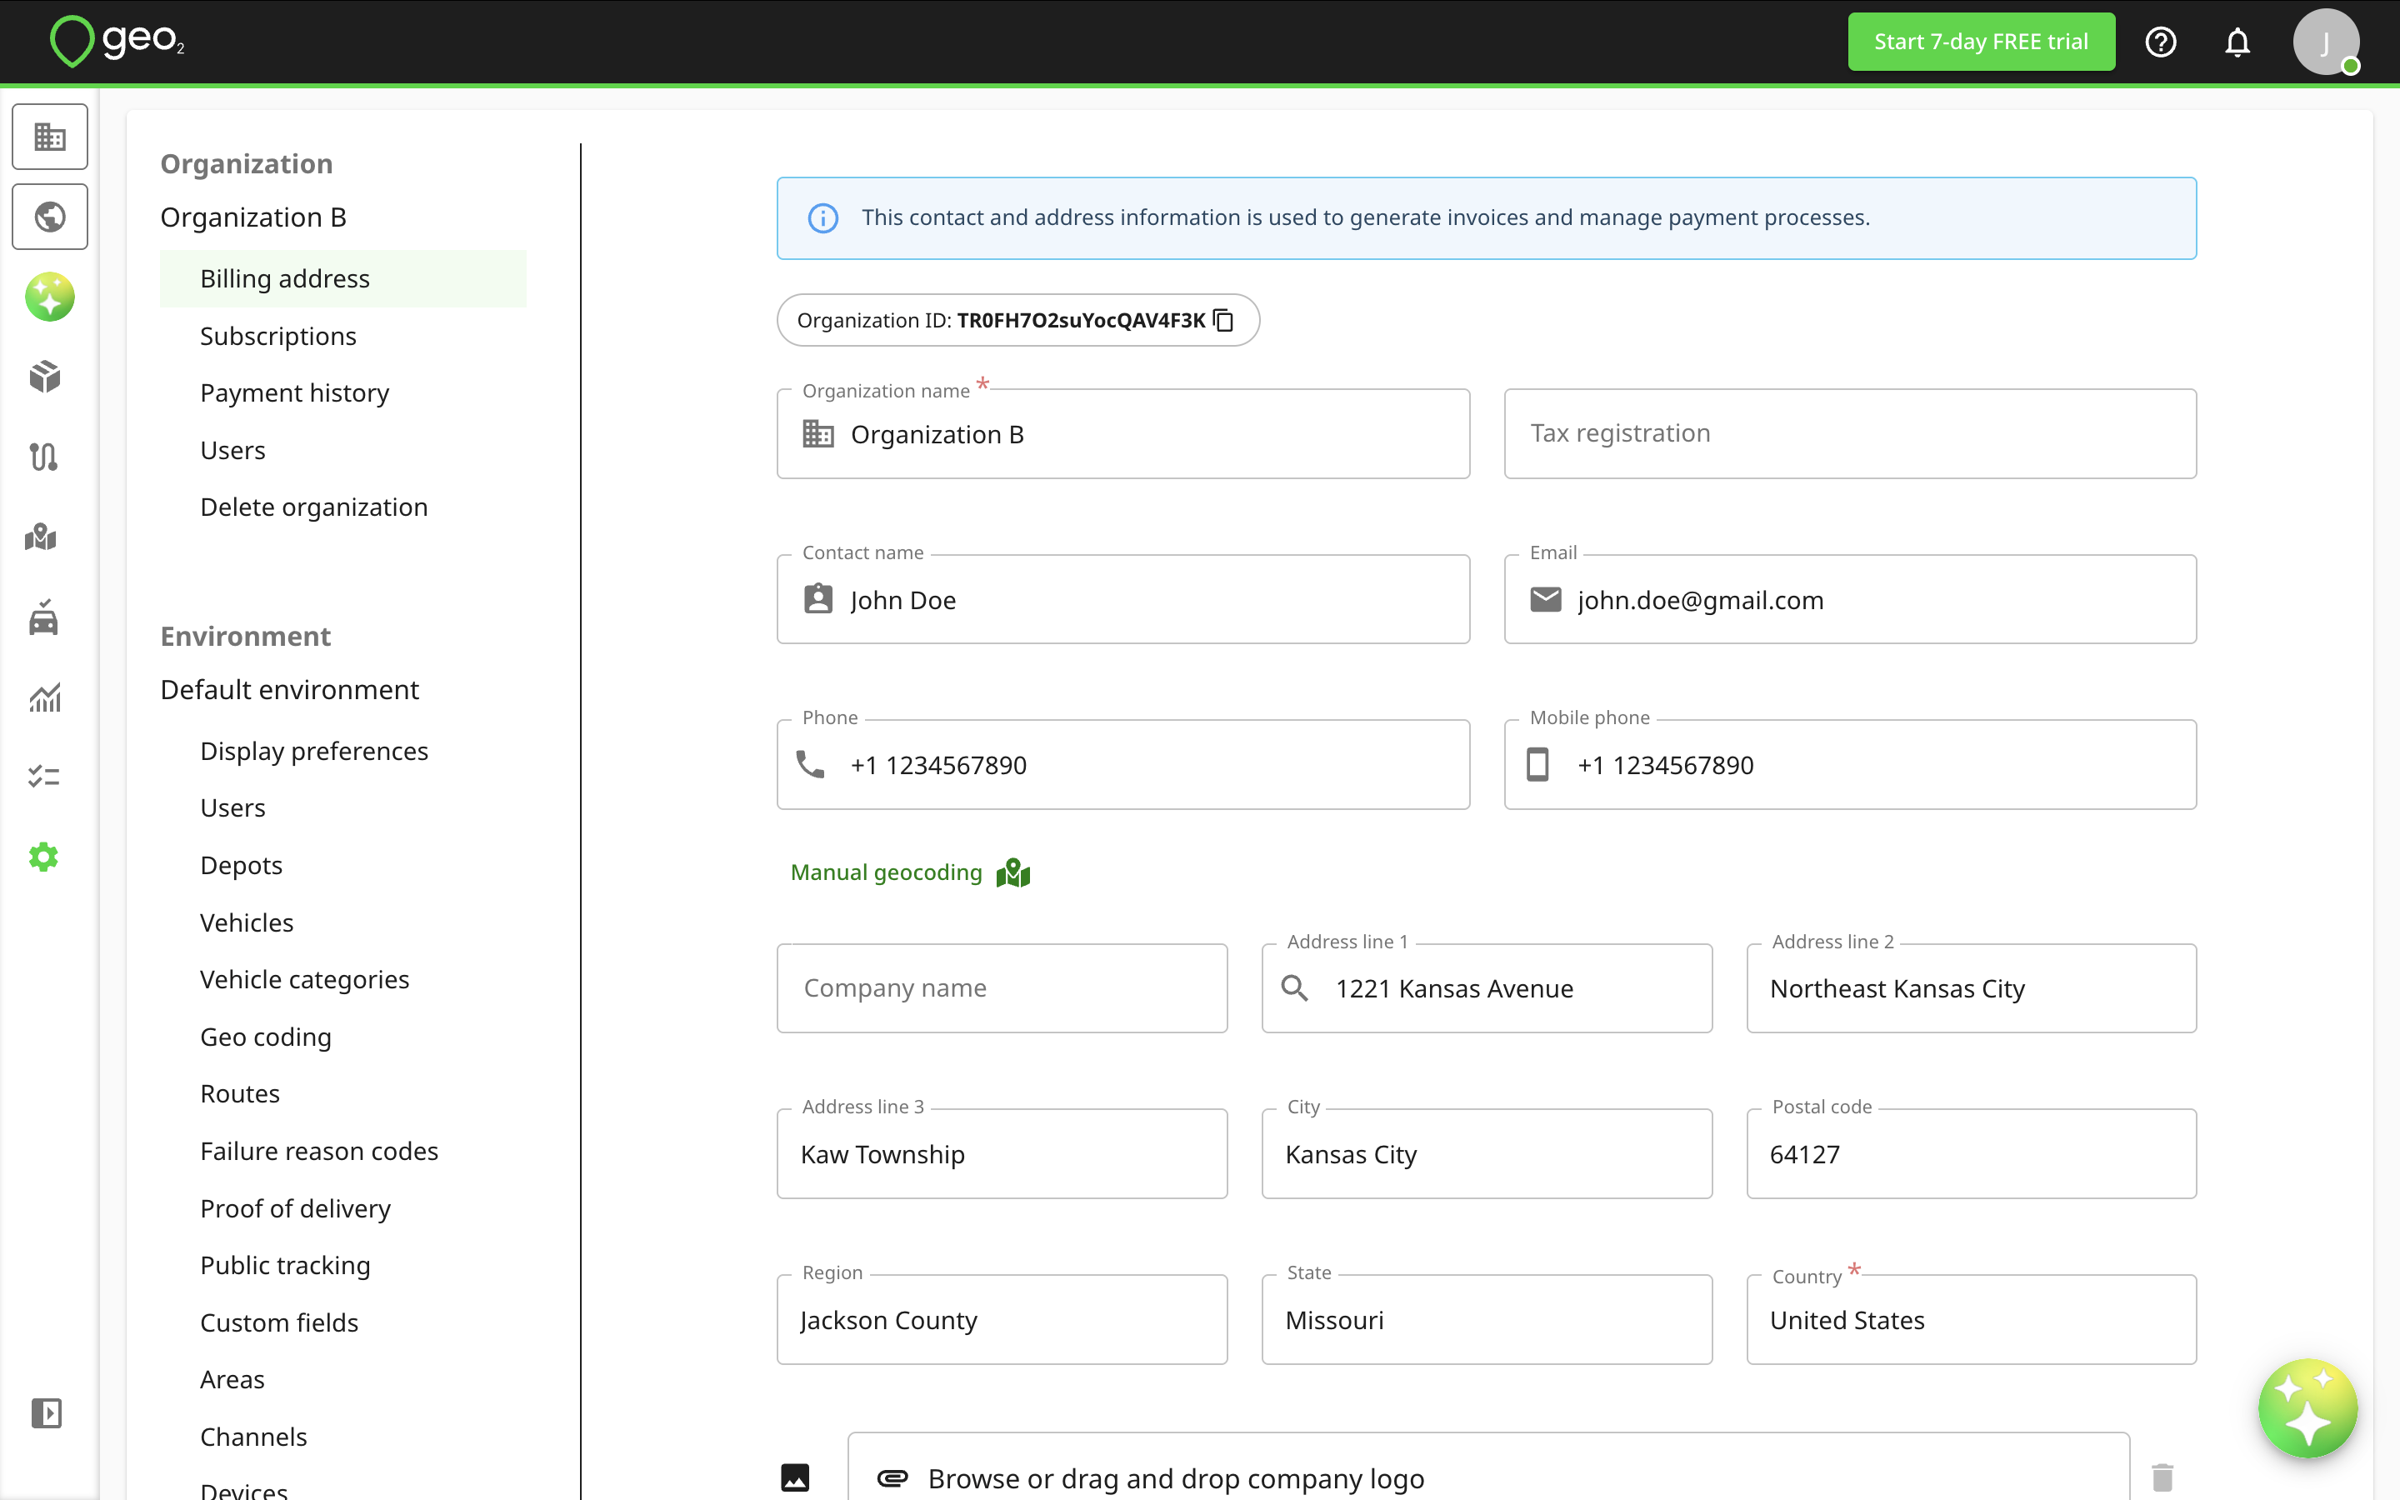Select Billing address menu item
Image resolution: width=2400 pixels, height=1500 pixels.
pyautogui.click(x=343, y=279)
